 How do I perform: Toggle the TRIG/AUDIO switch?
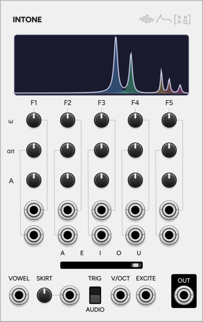click(x=95, y=295)
